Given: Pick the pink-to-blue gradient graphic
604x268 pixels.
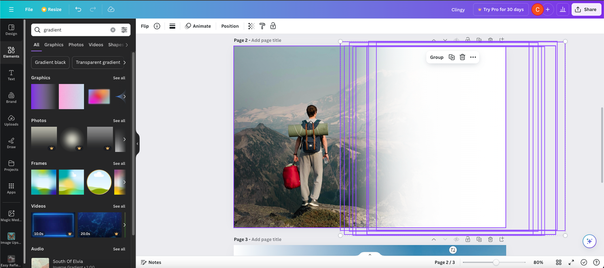Looking at the screenshot, I should coord(71,96).
